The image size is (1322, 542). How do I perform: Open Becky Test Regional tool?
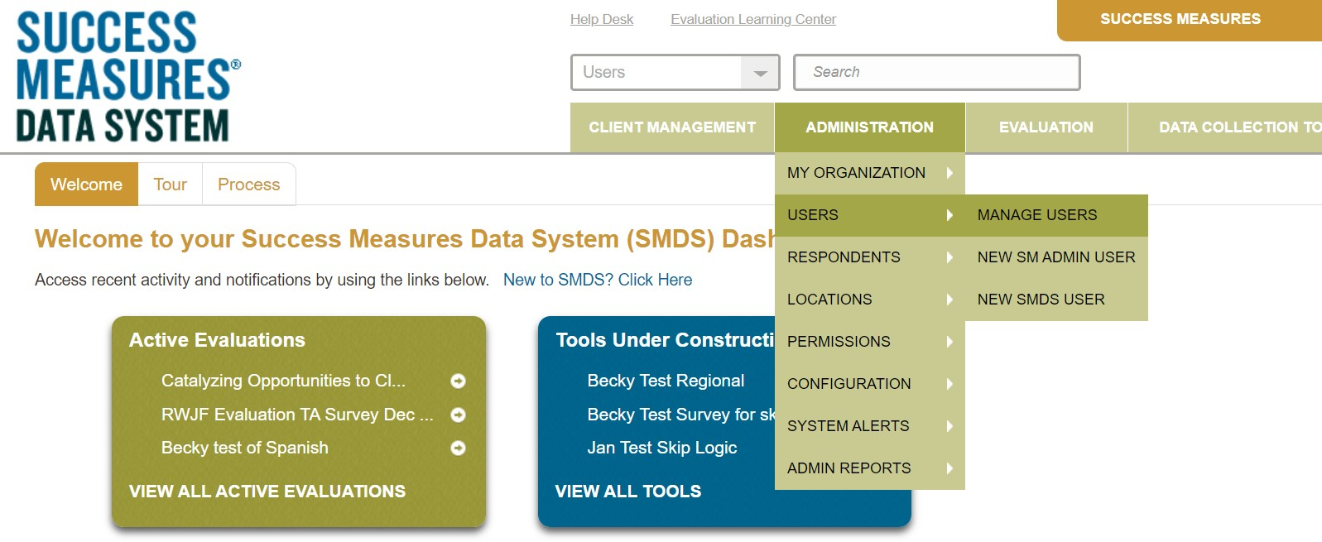click(x=666, y=381)
